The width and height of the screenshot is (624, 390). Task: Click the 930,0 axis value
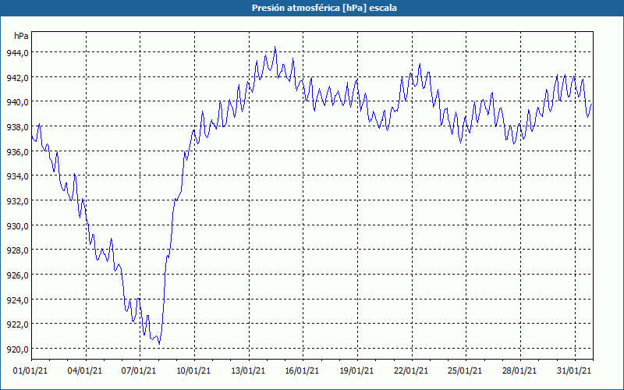(17, 225)
